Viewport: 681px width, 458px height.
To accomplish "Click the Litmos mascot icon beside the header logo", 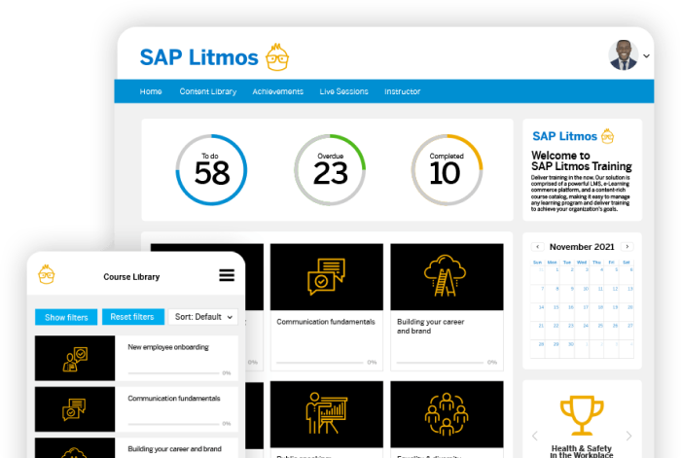I will [277, 56].
